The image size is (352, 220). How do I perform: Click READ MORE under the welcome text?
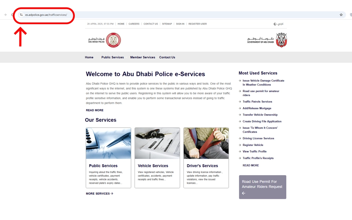[x=95, y=110]
